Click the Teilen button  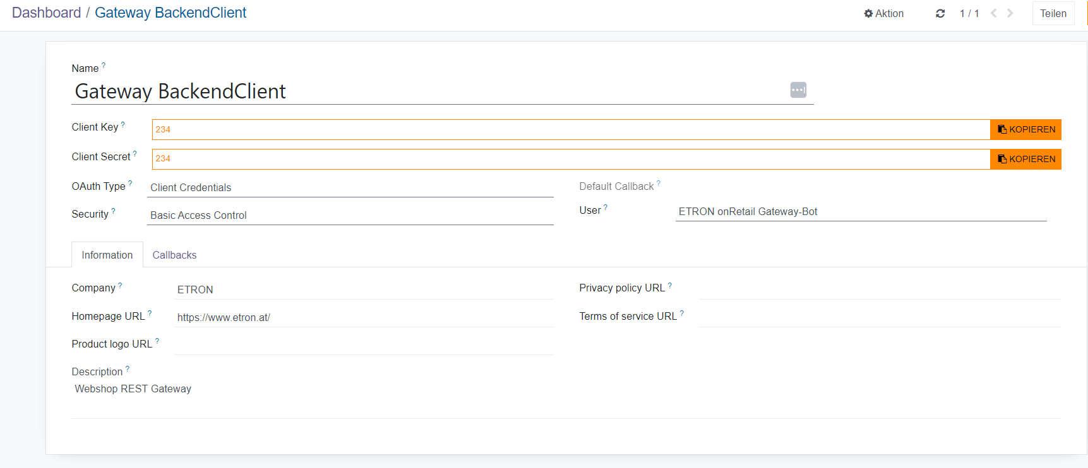[x=1053, y=13]
